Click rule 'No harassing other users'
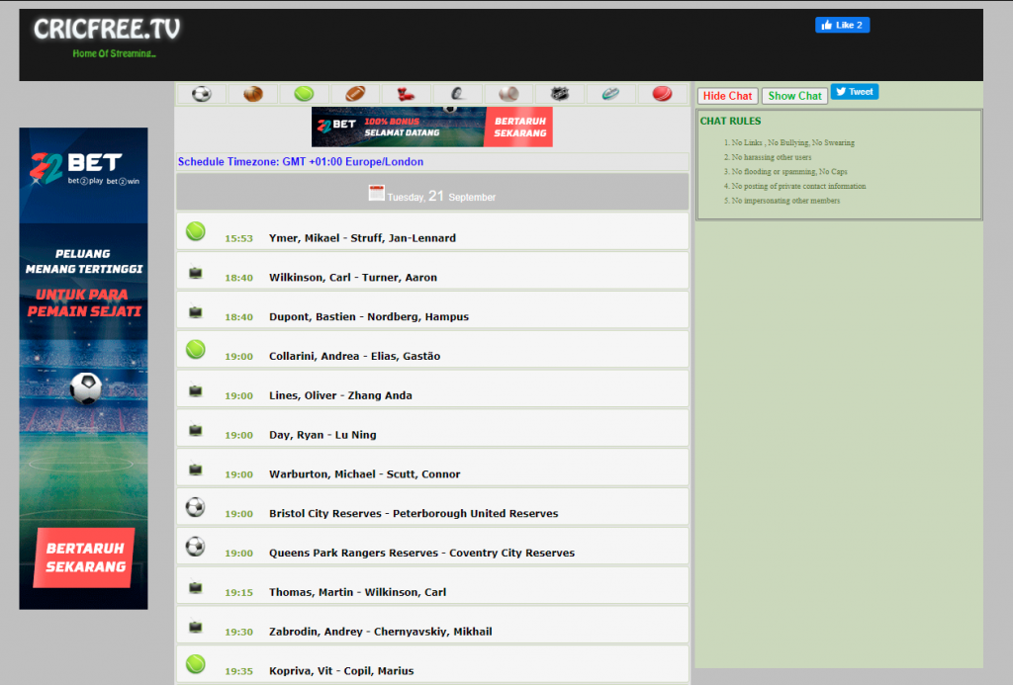This screenshot has width=1013, height=685. coord(771,157)
